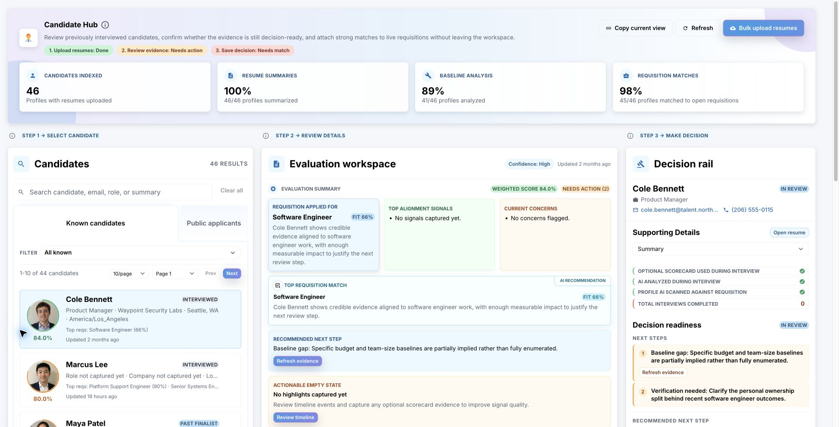Select the Cole Bennett candidate card

(x=130, y=319)
